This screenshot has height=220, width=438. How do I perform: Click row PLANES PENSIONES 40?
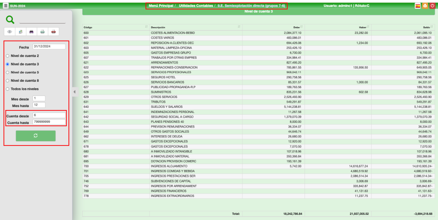[x=259, y=122]
